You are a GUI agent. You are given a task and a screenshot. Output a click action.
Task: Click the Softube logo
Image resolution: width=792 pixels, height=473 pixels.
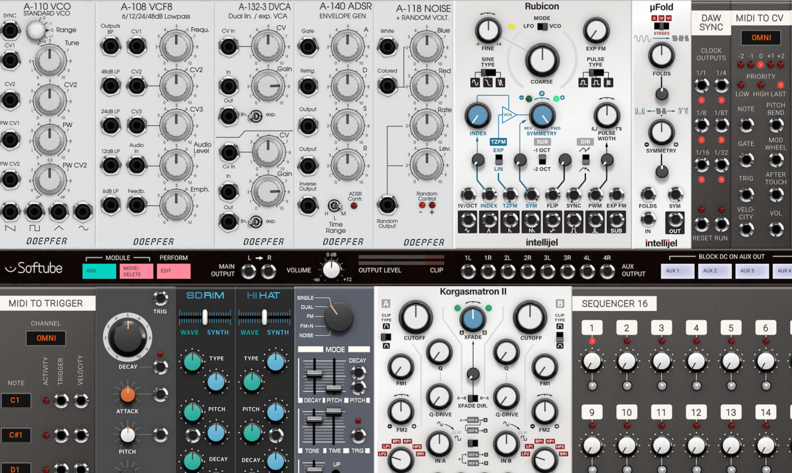click(x=34, y=268)
